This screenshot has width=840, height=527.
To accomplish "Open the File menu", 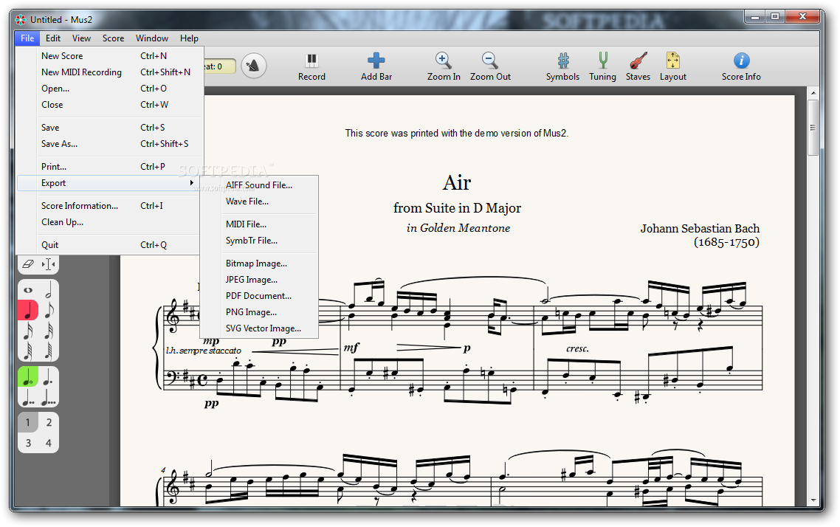I will [27, 38].
